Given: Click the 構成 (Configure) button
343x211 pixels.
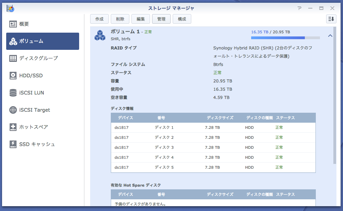Looking at the screenshot, I should [x=182, y=19].
